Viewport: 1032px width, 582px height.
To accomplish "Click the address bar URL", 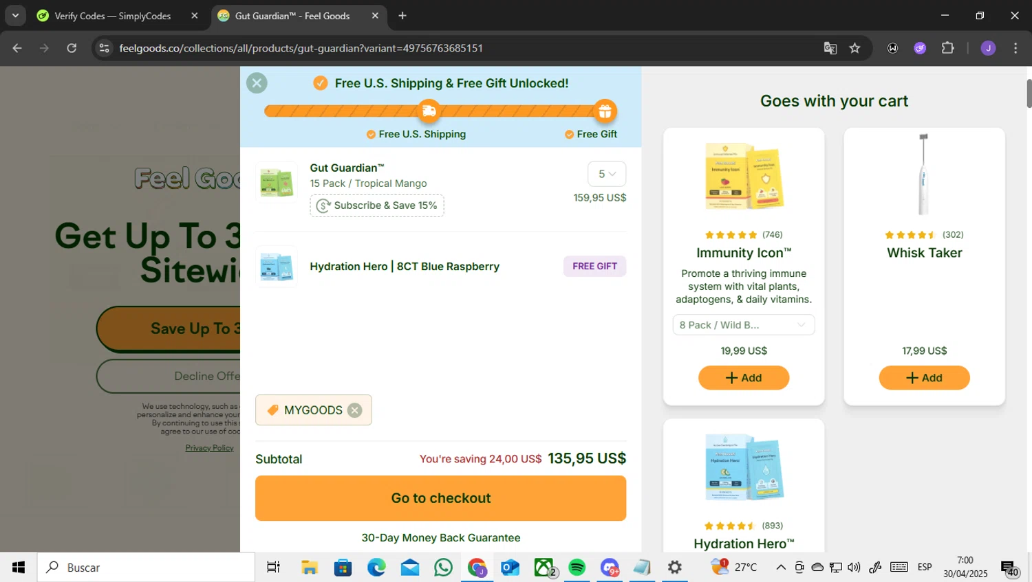I will click(301, 48).
